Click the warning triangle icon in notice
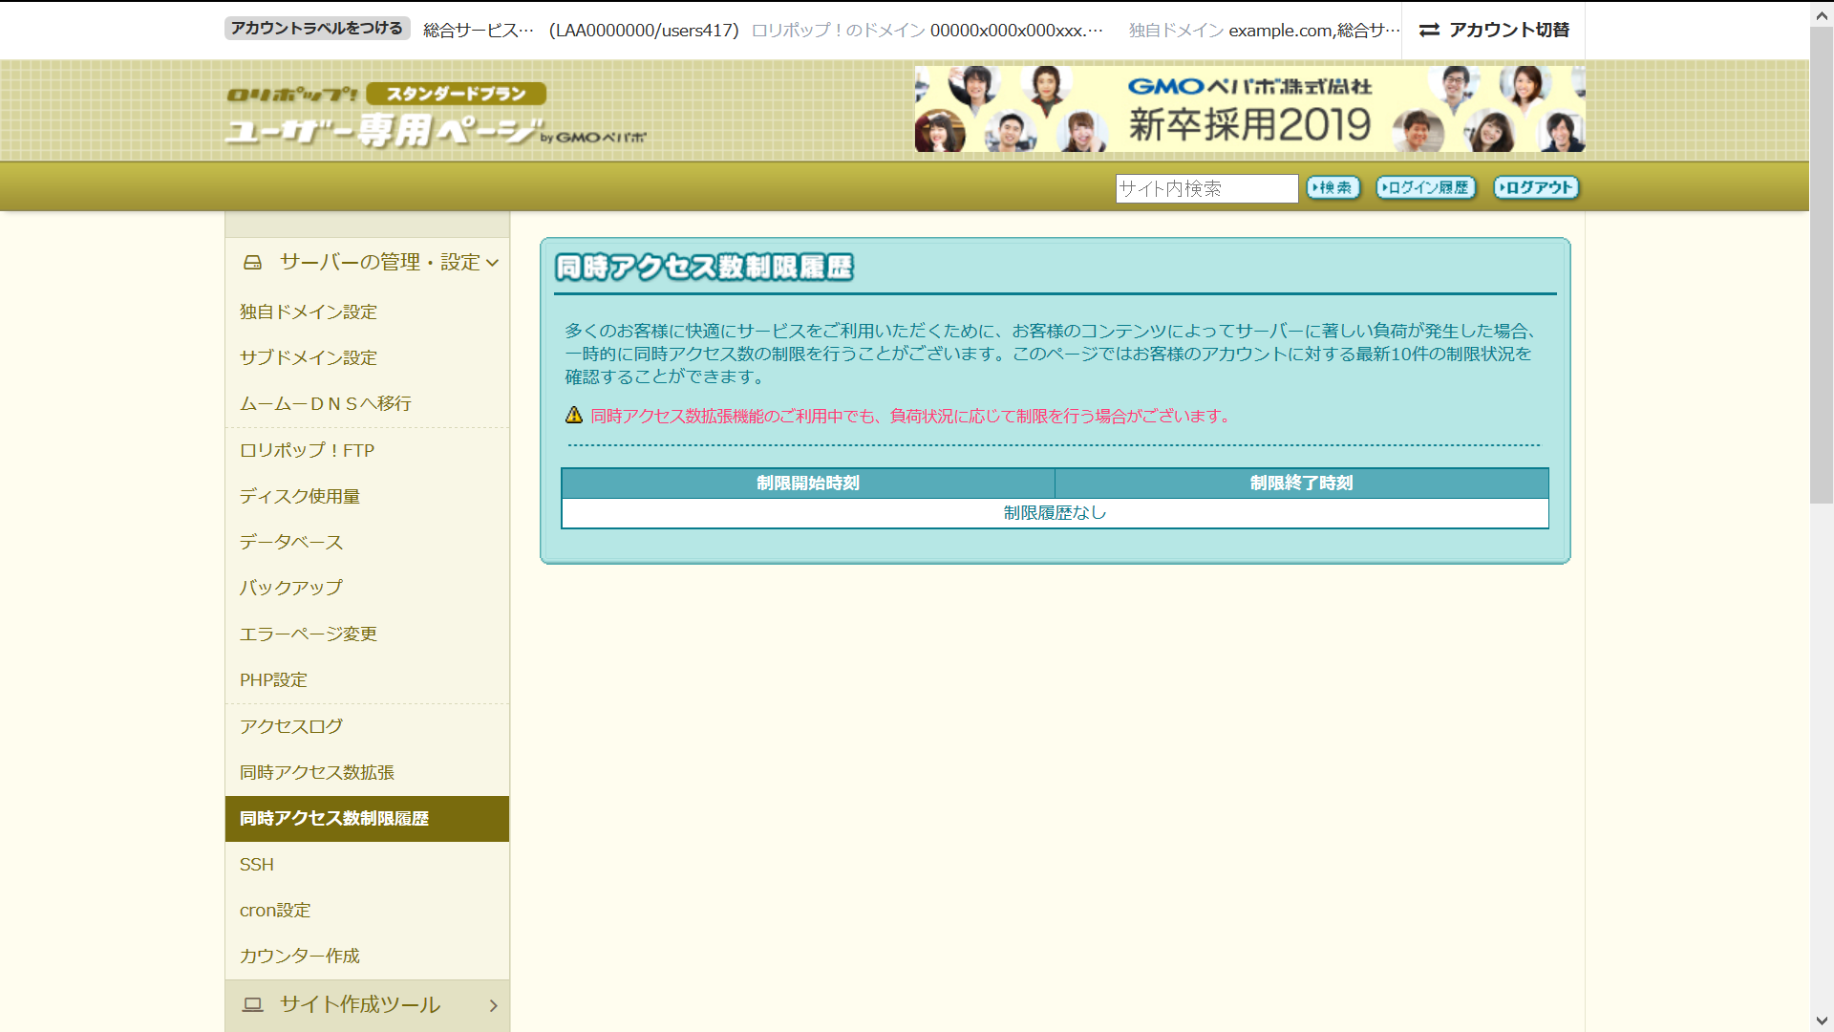 point(574,416)
